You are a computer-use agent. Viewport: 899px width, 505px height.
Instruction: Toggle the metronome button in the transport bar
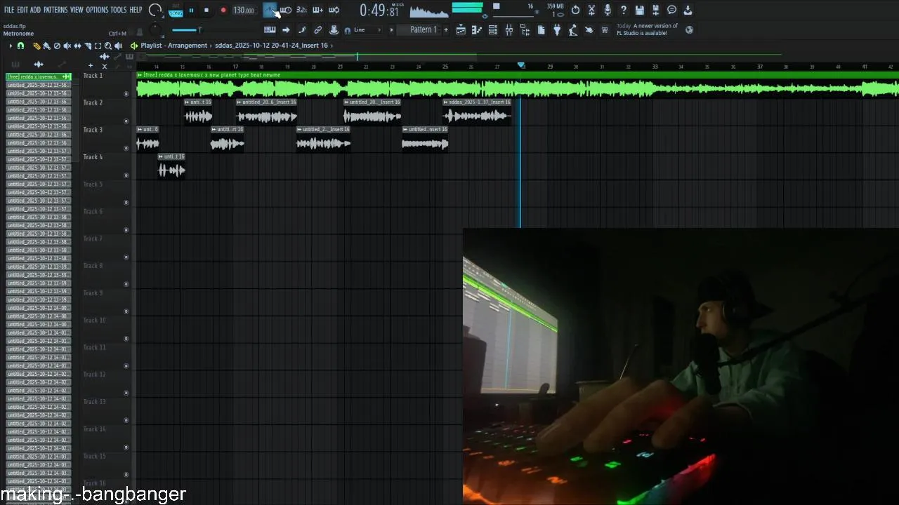270,10
